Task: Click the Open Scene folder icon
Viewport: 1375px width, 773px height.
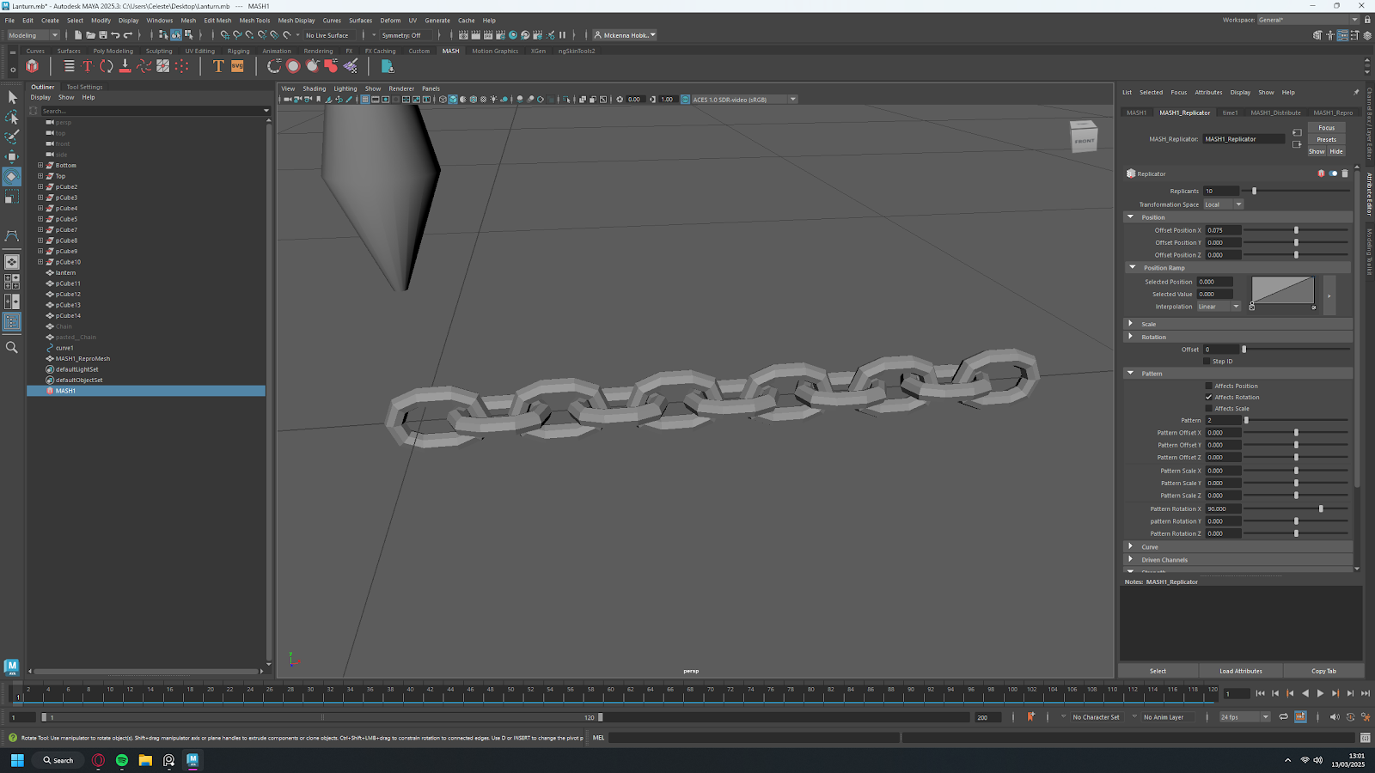Action: pos(90,35)
